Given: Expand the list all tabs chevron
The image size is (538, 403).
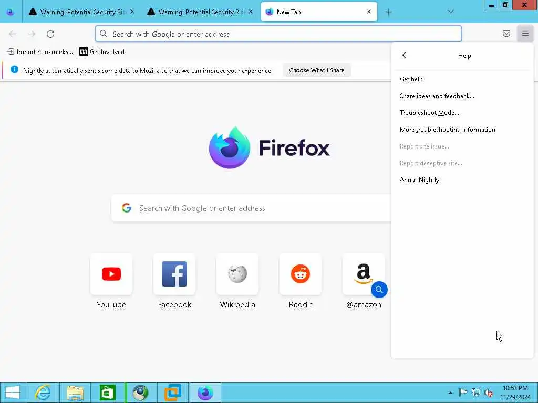Looking at the screenshot, I should (451, 12).
